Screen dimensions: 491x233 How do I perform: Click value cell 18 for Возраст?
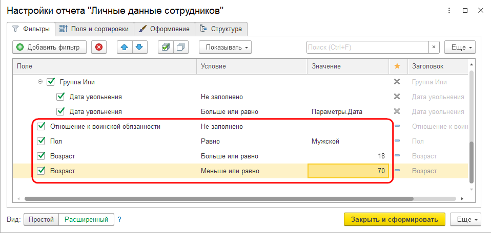(x=348, y=156)
